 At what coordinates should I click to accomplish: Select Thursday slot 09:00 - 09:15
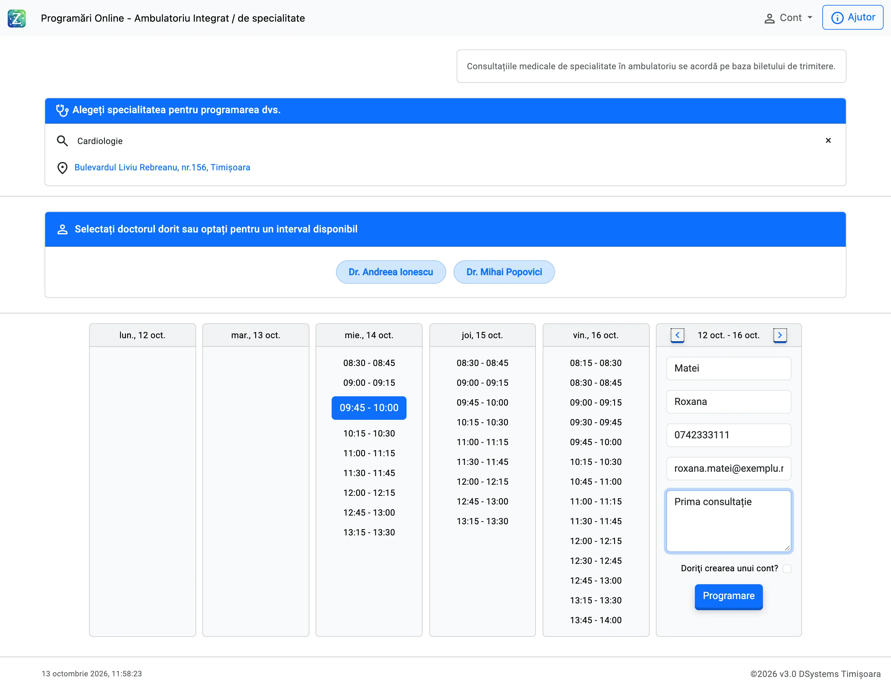483,383
